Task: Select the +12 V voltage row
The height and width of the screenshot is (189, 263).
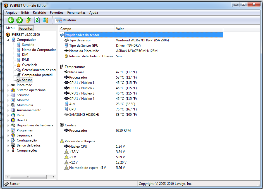Action: 141,162
